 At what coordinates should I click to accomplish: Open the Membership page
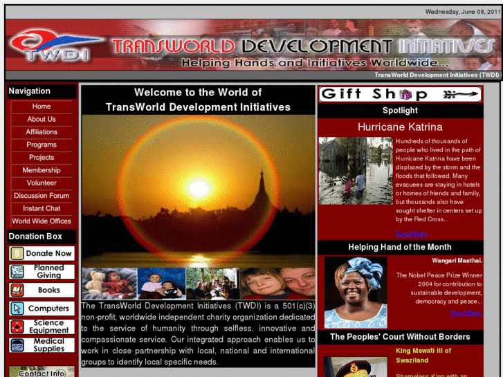[x=42, y=170]
